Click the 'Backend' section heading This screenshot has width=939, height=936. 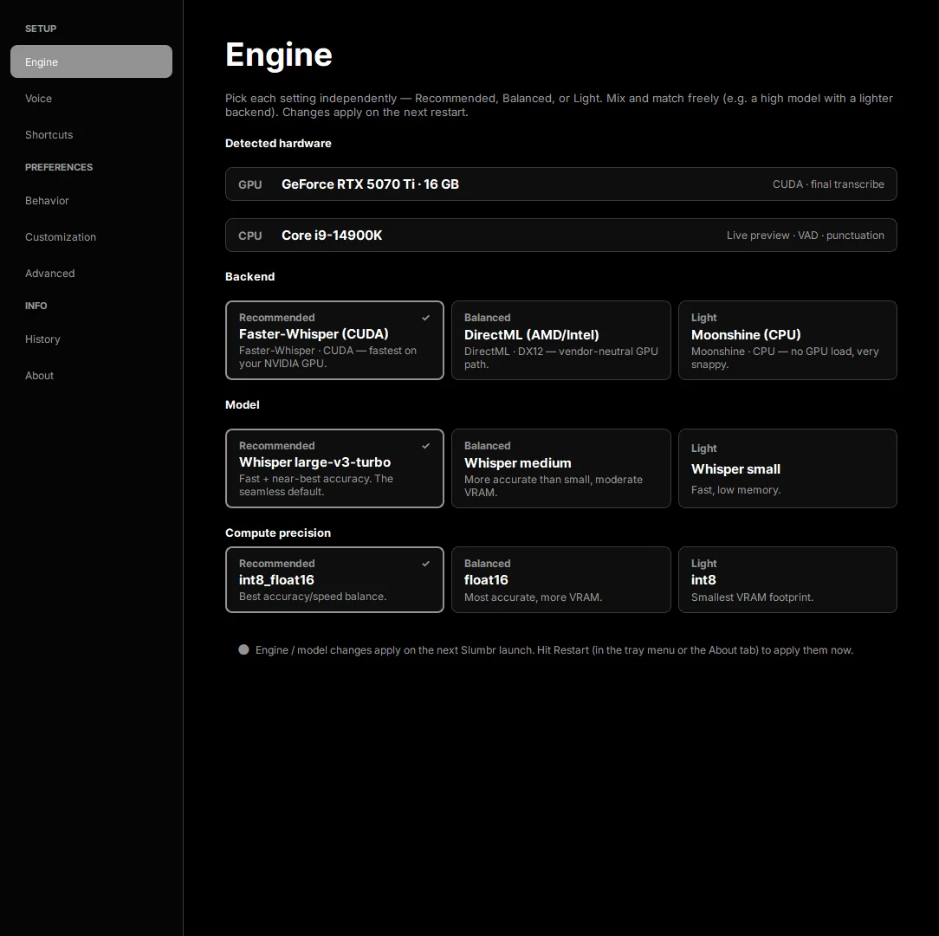click(249, 276)
